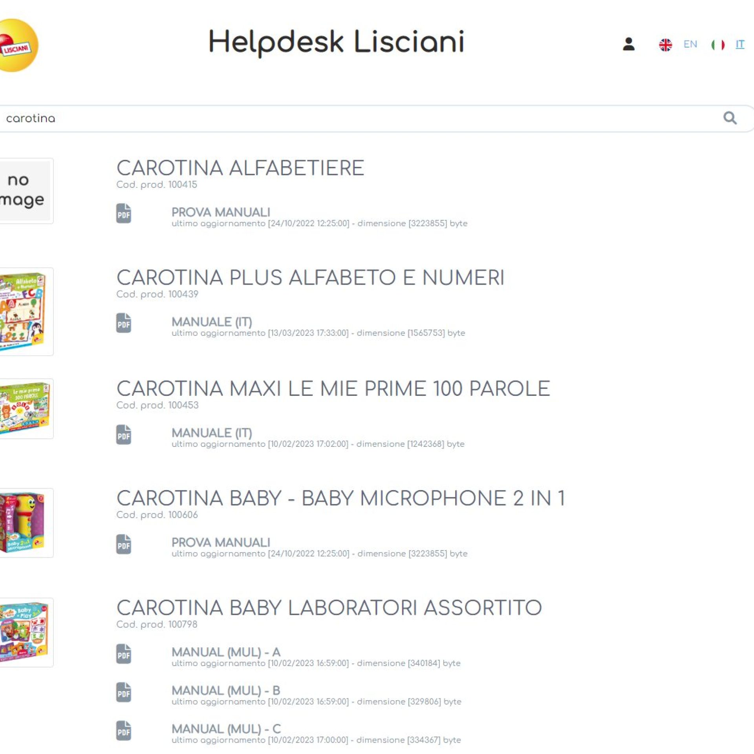Click Carotina Baby Laboratori Assortito product image
The height and width of the screenshot is (754, 754).
pyautogui.click(x=24, y=632)
